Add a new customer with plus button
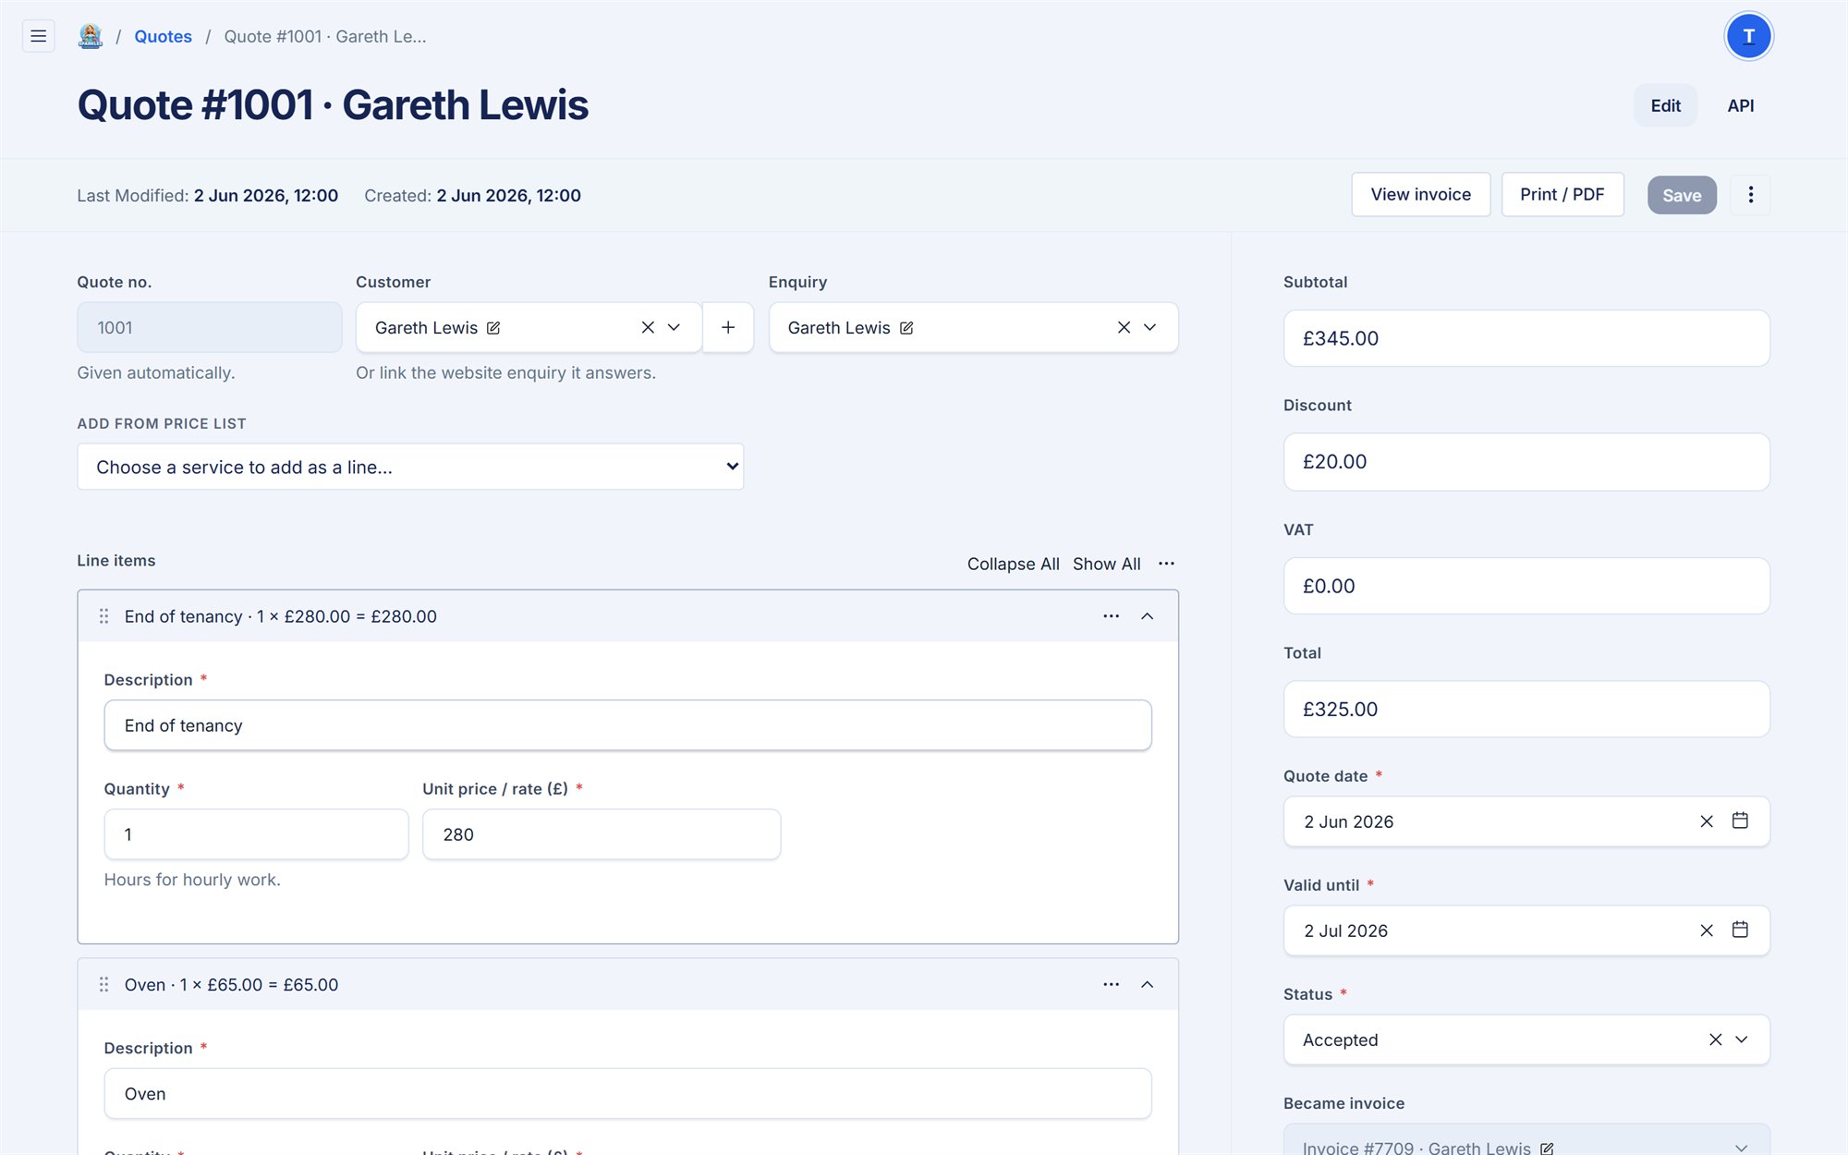Image resolution: width=1848 pixels, height=1155 pixels. point(728,327)
